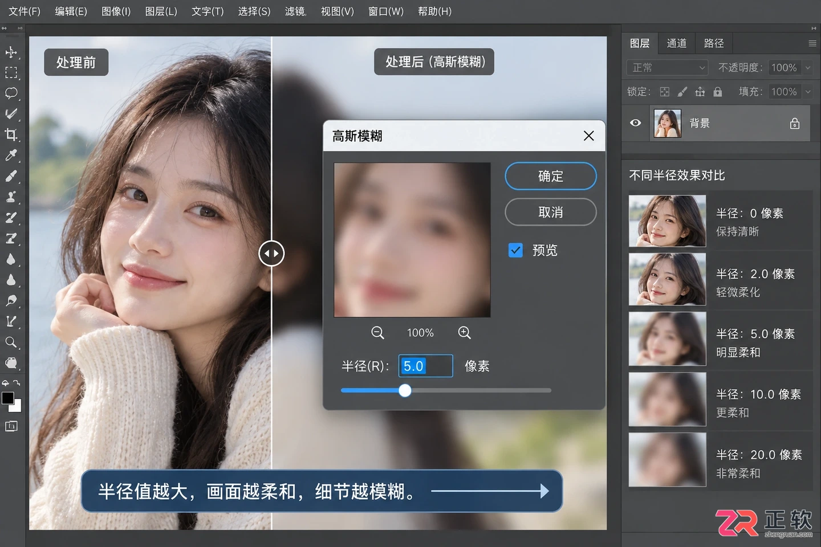Open the 帮助(H) menu
Screen dimensions: 821x547
click(x=434, y=11)
